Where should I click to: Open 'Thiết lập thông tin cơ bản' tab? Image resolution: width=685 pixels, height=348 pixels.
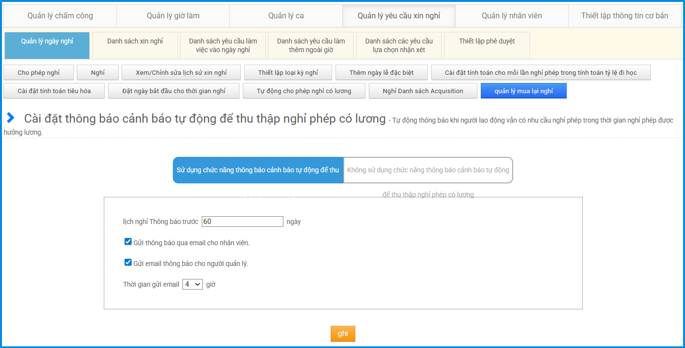click(x=625, y=16)
